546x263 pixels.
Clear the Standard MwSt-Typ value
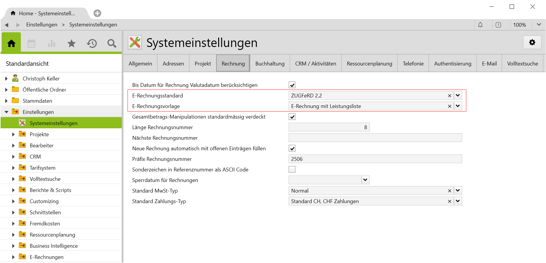(450, 191)
